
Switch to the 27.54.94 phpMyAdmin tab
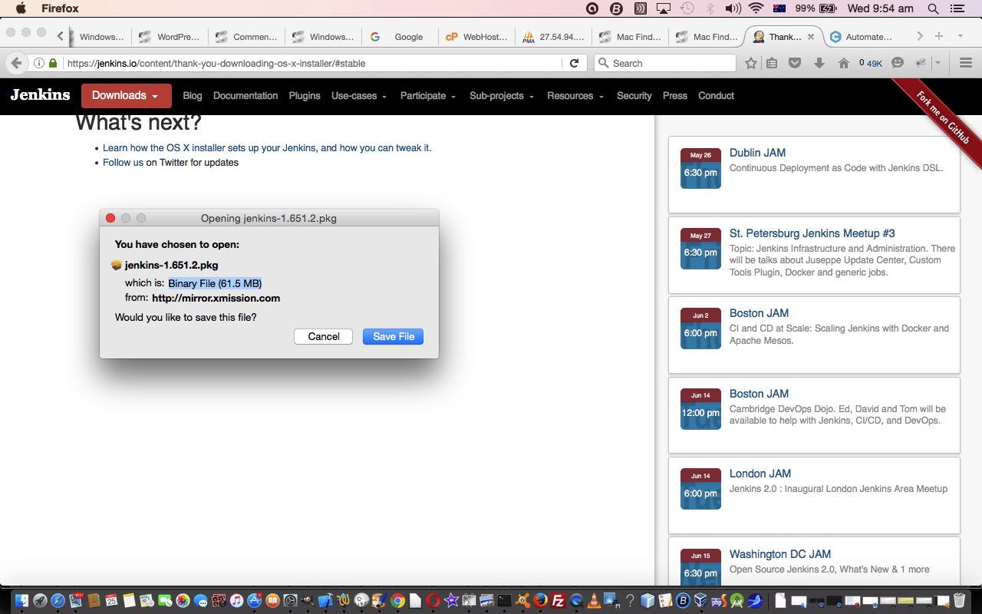(553, 36)
